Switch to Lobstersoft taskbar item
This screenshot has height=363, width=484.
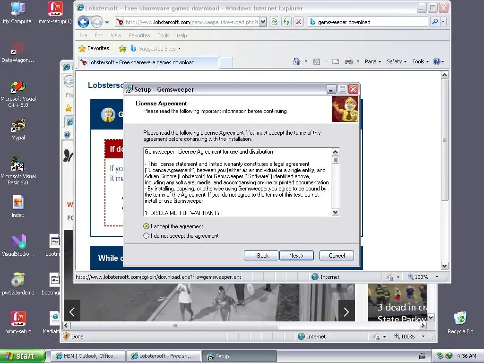click(164, 356)
